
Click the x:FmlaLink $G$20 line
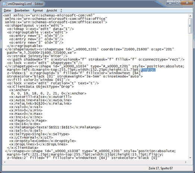(x=40, y=104)
